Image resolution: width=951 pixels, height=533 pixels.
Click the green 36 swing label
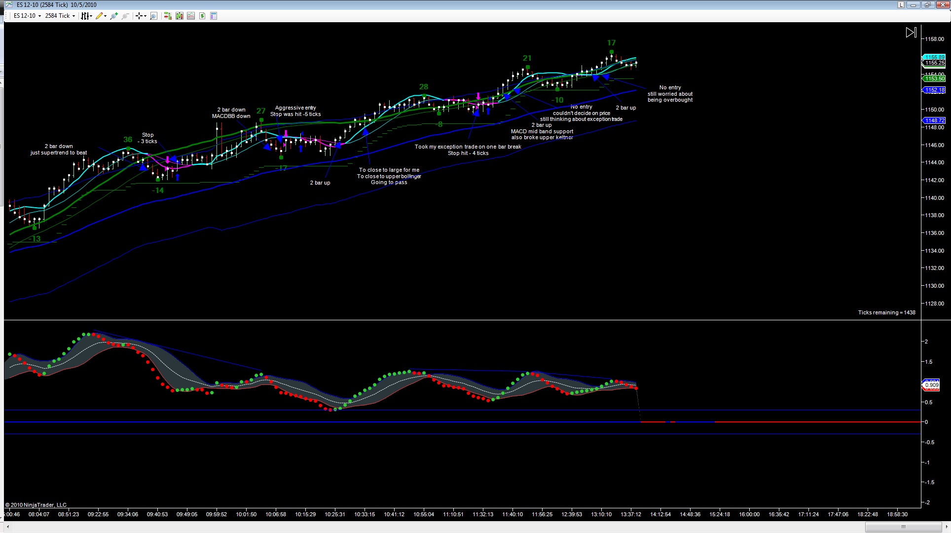pos(128,140)
